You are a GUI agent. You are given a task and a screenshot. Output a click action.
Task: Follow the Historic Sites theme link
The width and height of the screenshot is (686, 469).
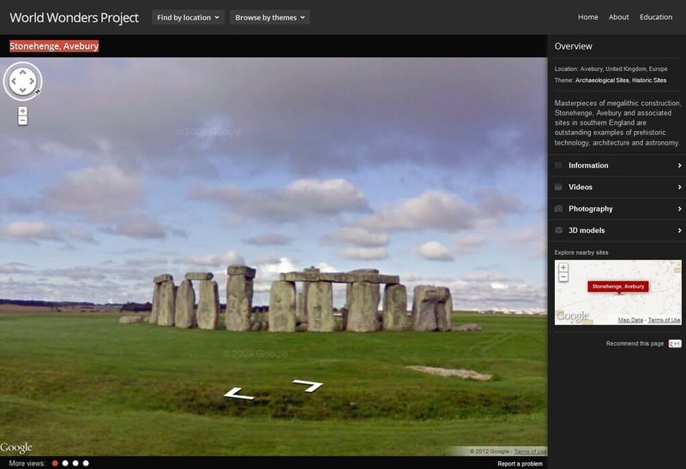649,80
